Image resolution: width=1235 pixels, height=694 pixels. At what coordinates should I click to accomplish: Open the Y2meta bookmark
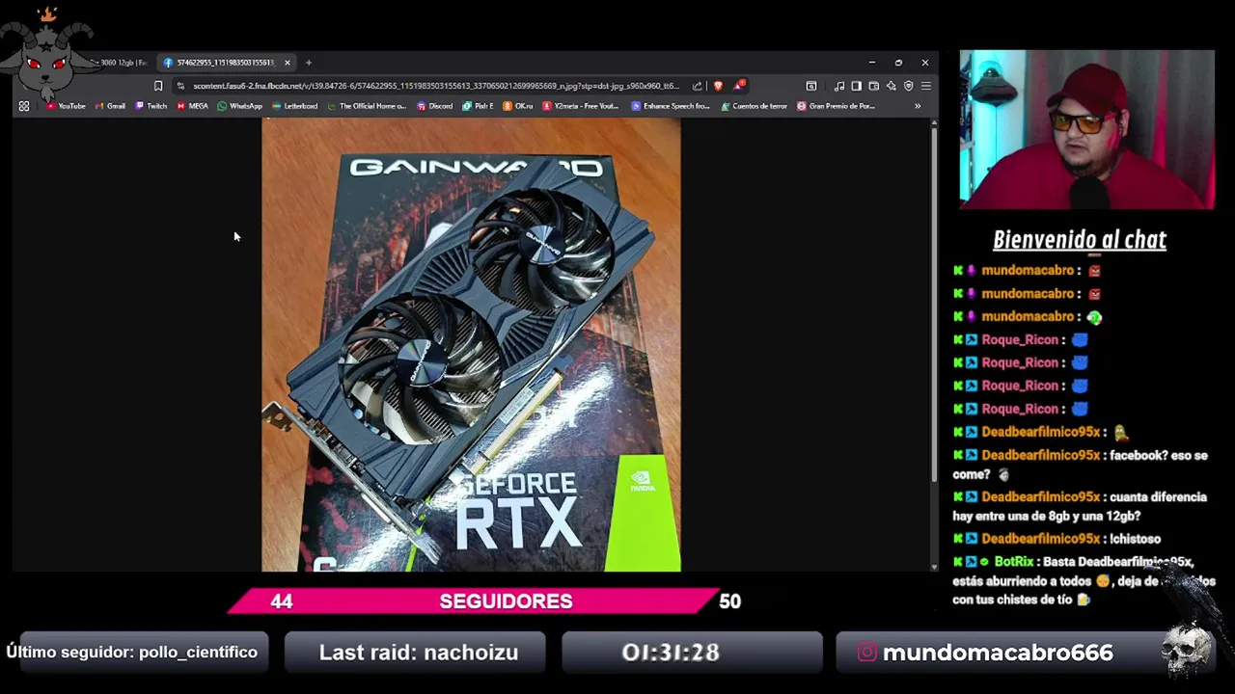pyautogui.click(x=581, y=106)
